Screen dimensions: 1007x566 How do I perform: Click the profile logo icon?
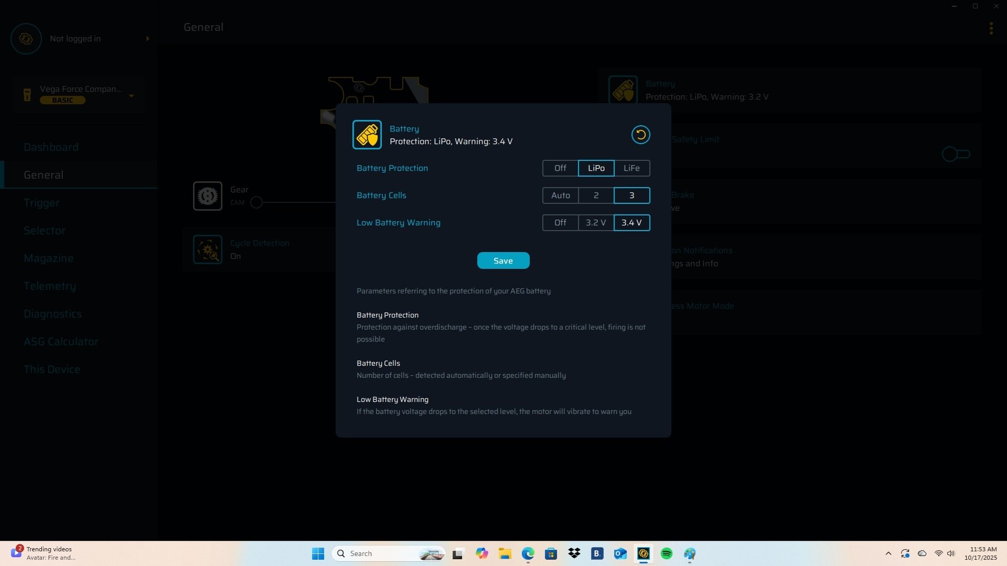pyautogui.click(x=26, y=39)
